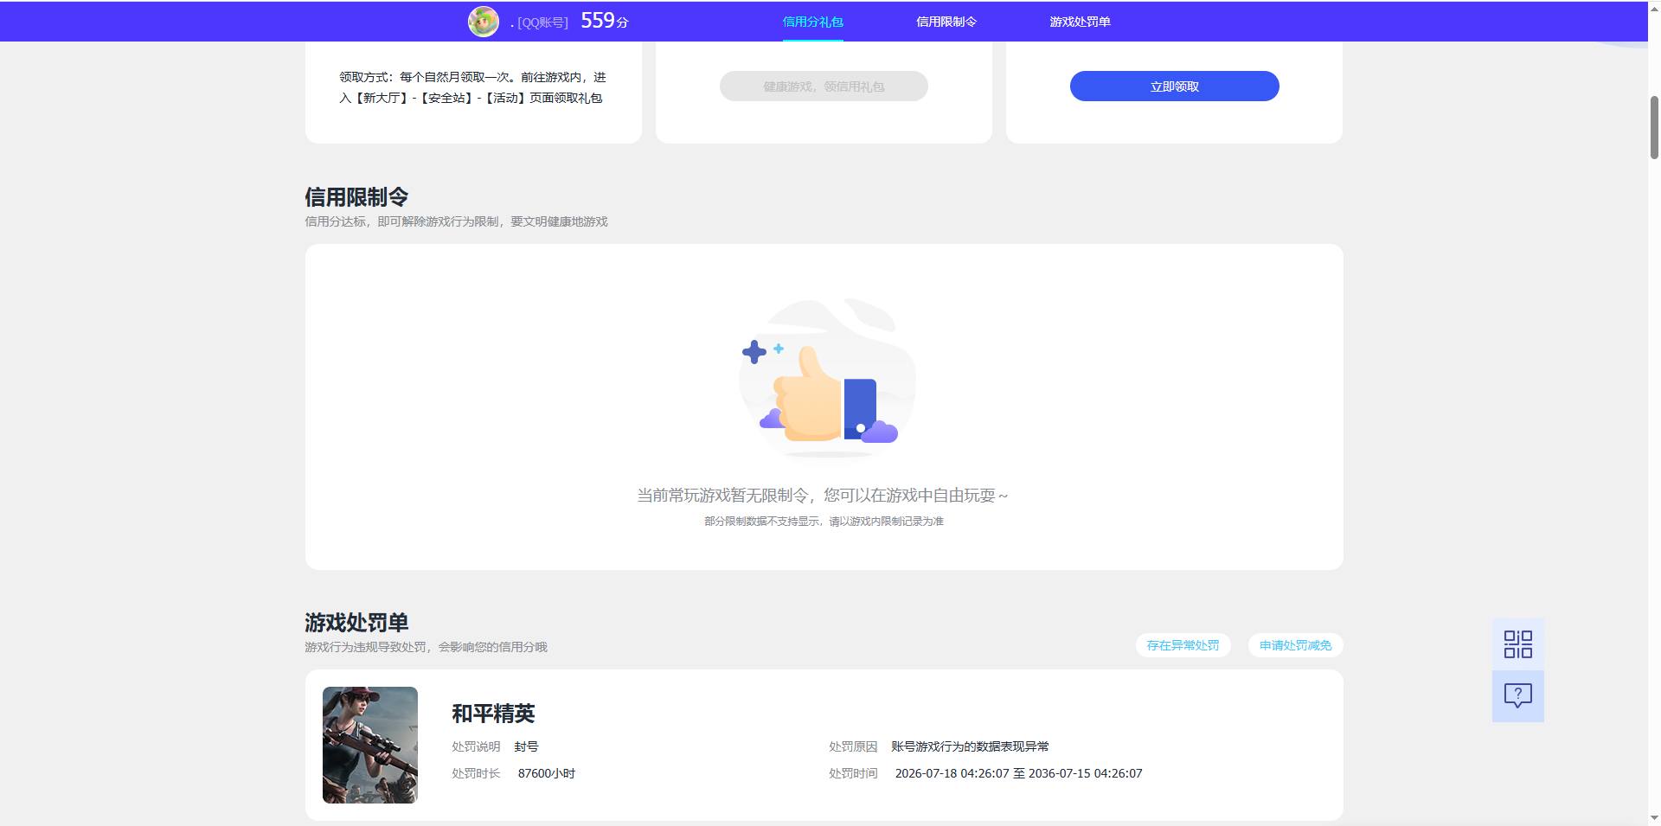Image resolution: width=1661 pixels, height=826 pixels.
Task: Open 申请处罚减免 link
Action: pos(1295,645)
